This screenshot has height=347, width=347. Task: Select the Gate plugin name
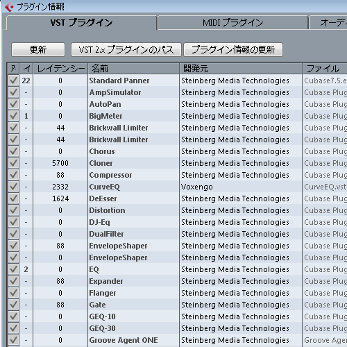coord(97,305)
